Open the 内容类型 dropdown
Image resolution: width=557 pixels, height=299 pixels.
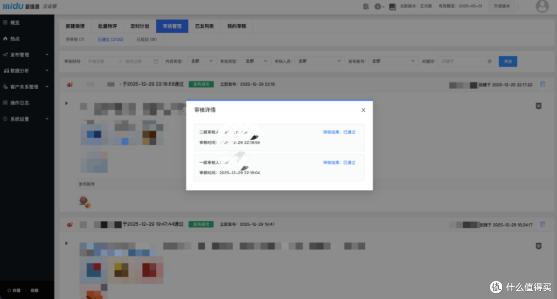202,61
